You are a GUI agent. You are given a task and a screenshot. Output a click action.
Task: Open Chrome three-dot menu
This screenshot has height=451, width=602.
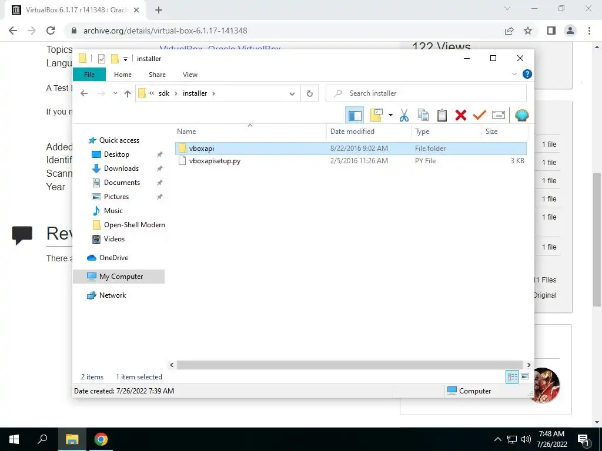point(589,31)
